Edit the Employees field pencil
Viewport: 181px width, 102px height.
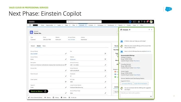point(105,76)
